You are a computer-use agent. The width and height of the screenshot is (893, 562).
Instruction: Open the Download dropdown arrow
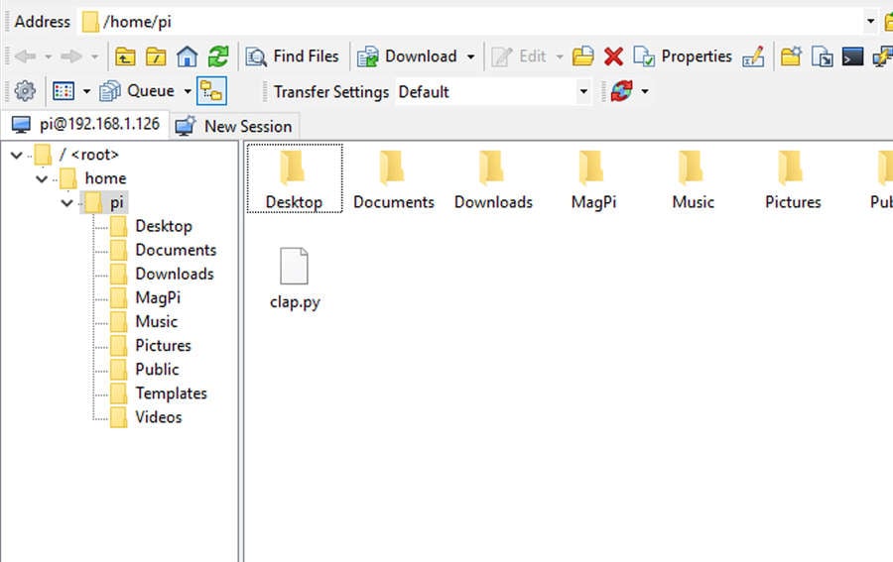pyautogui.click(x=470, y=56)
